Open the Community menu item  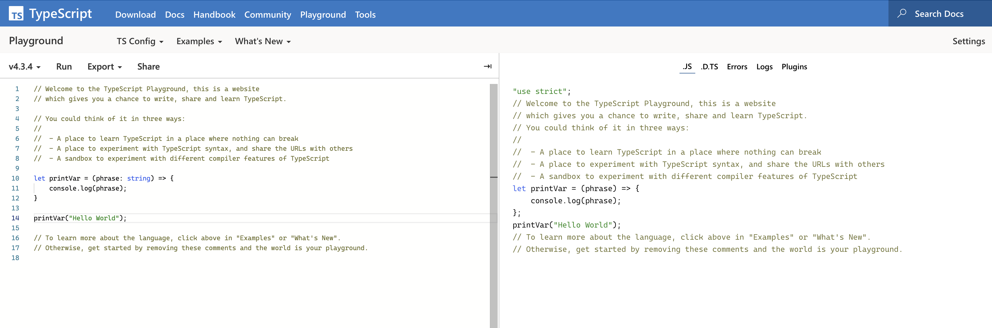coord(268,14)
